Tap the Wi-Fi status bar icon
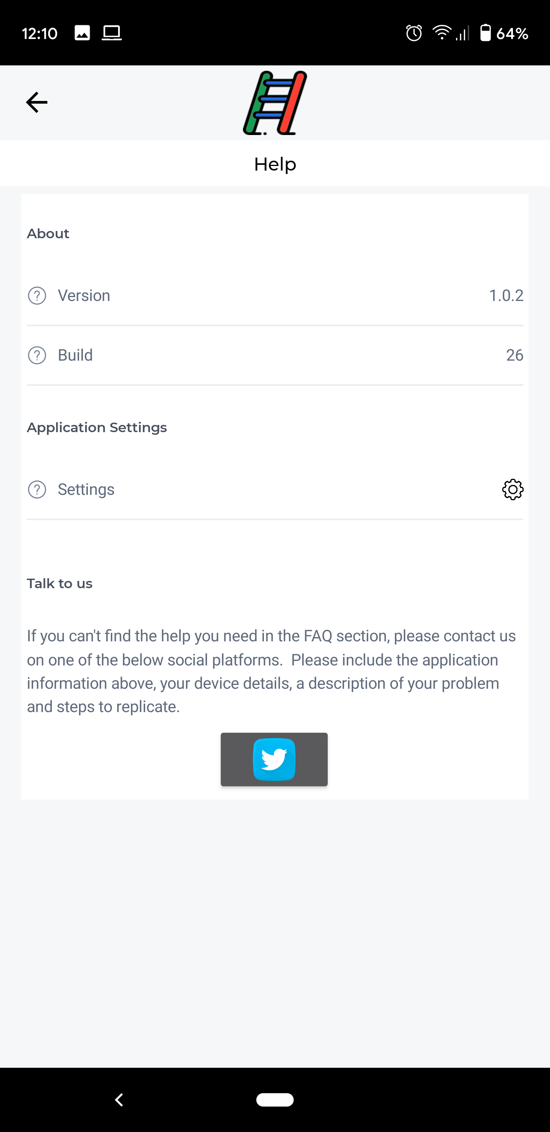 point(442,33)
